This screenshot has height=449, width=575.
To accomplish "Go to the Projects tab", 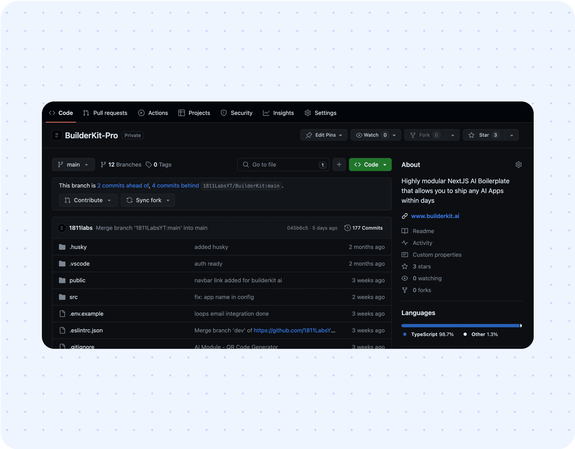I will (194, 113).
